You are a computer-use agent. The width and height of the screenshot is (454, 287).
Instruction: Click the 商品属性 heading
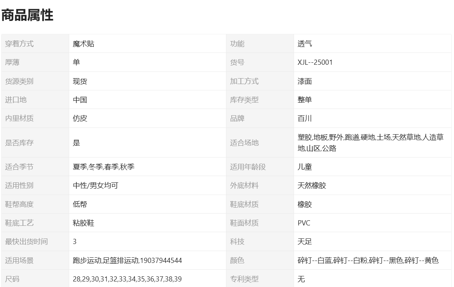coord(27,15)
